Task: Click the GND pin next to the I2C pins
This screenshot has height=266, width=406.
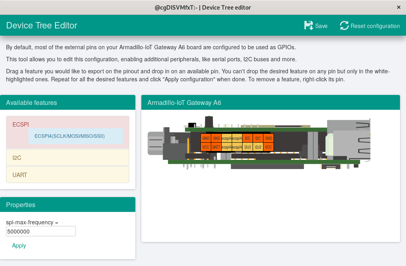Action: pyautogui.click(x=269, y=138)
